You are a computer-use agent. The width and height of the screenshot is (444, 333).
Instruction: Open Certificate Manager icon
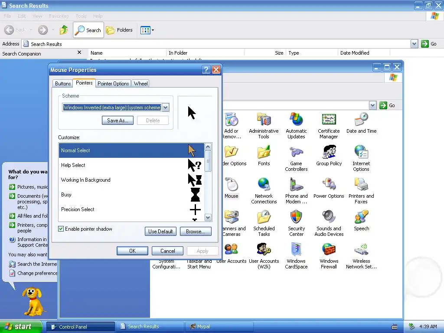click(329, 125)
